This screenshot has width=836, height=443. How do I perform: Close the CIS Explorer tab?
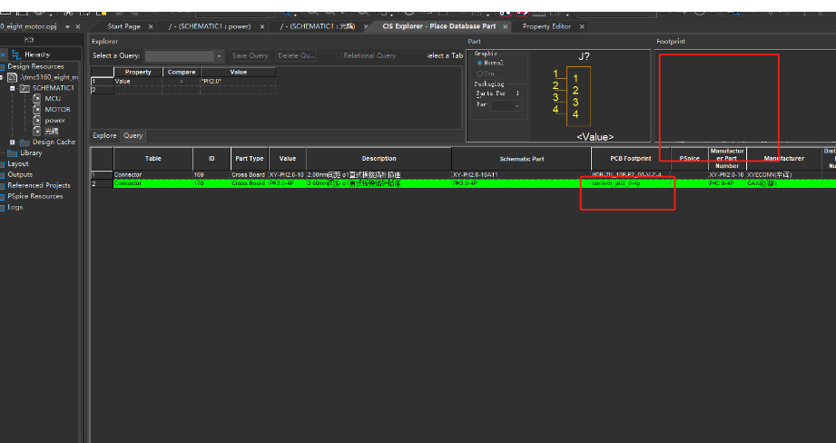(x=505, y=26)
